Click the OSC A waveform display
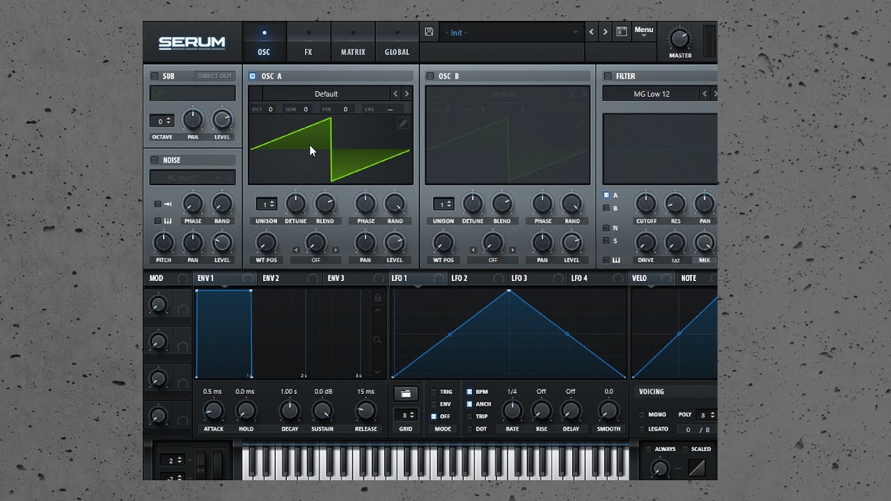The height and width of the screenshot is (501, 891). click(331, 149)
